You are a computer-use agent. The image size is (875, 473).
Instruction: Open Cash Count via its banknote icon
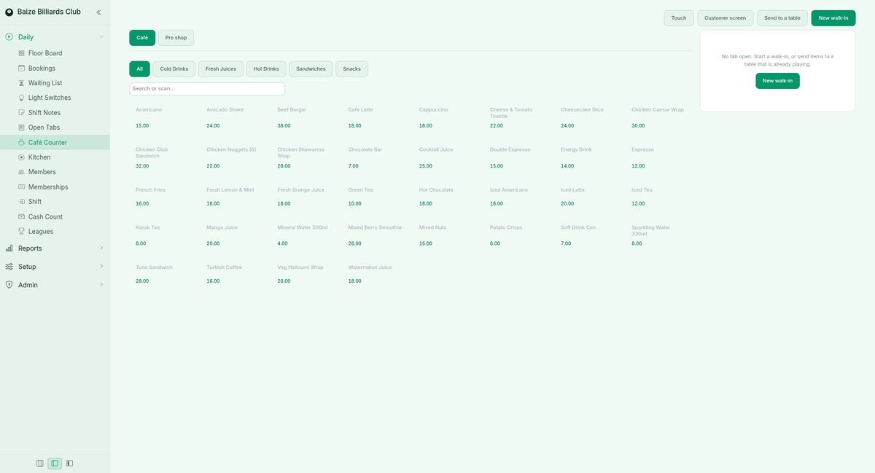[x=21, y=216]
